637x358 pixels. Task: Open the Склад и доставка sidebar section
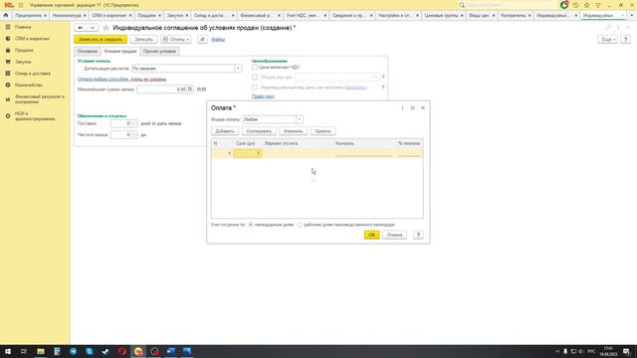tap(33, 74)
